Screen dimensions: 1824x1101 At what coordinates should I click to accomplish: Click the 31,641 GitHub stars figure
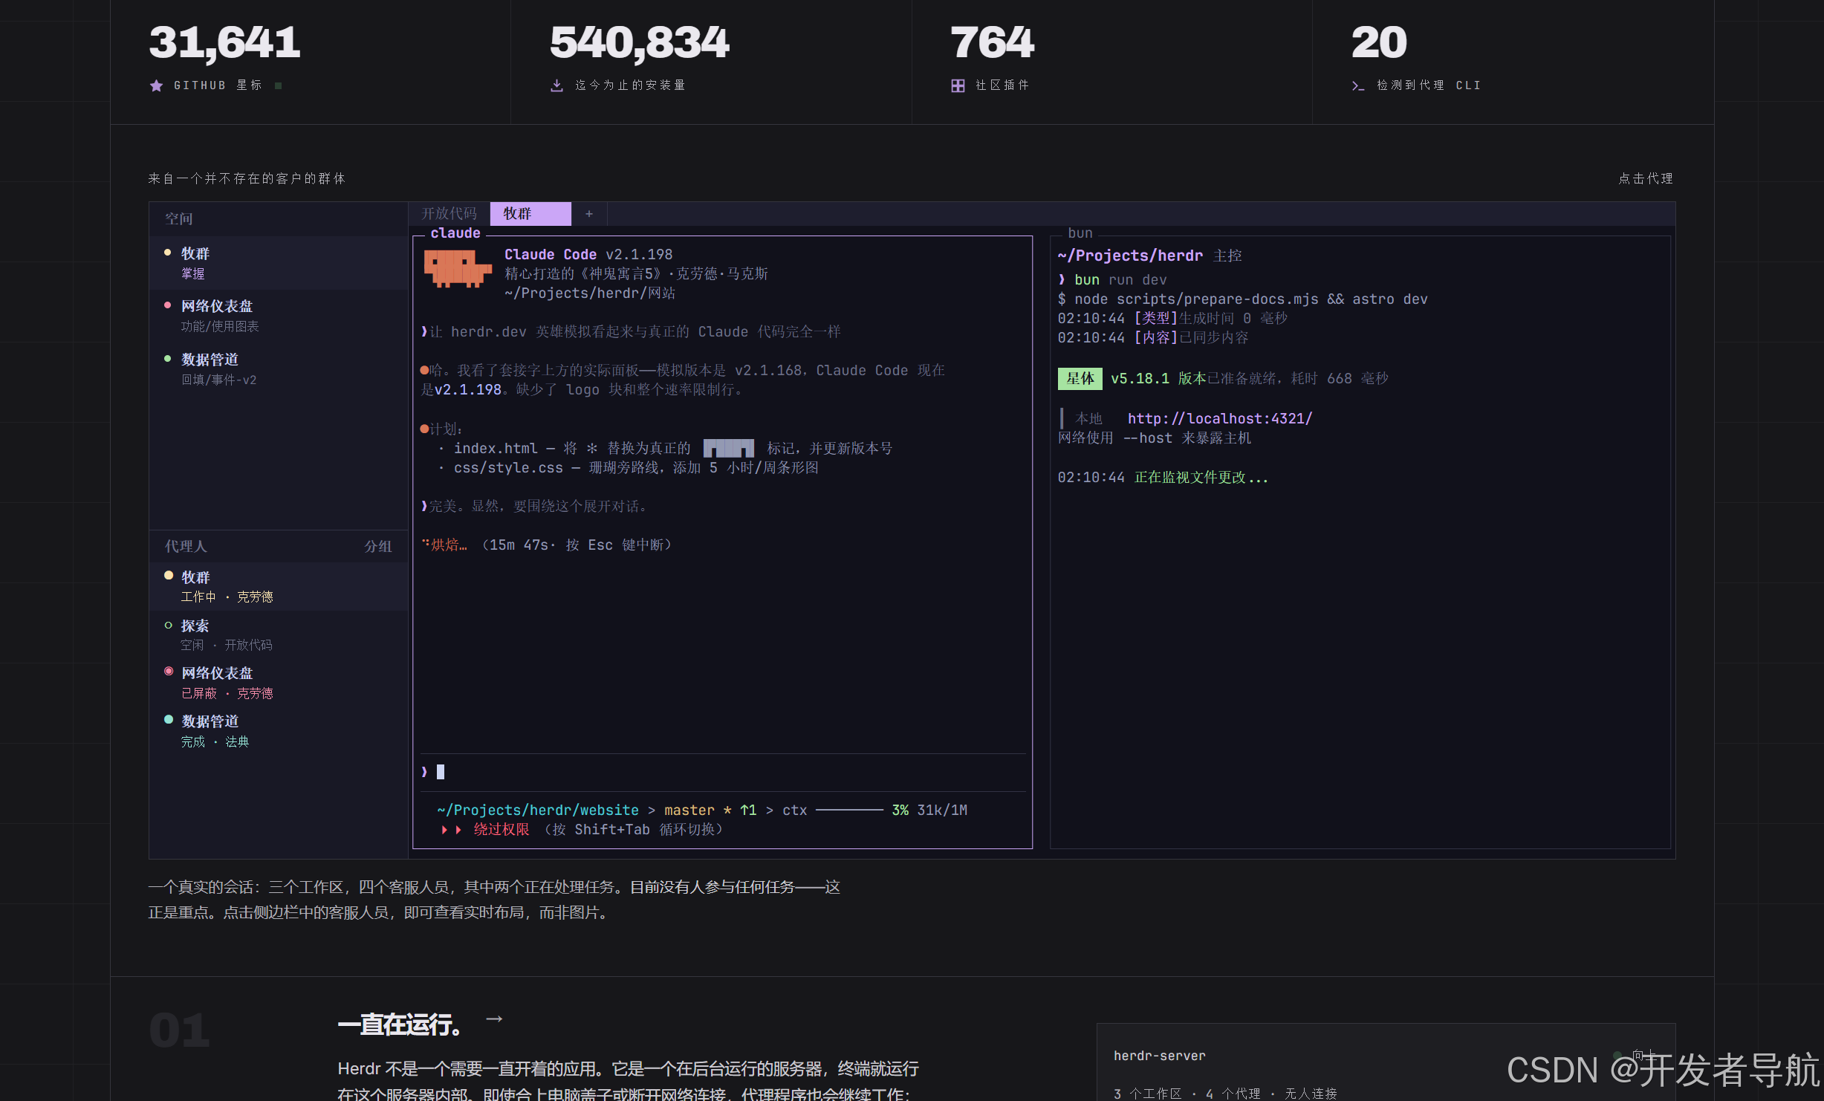[x=224, y=42]
